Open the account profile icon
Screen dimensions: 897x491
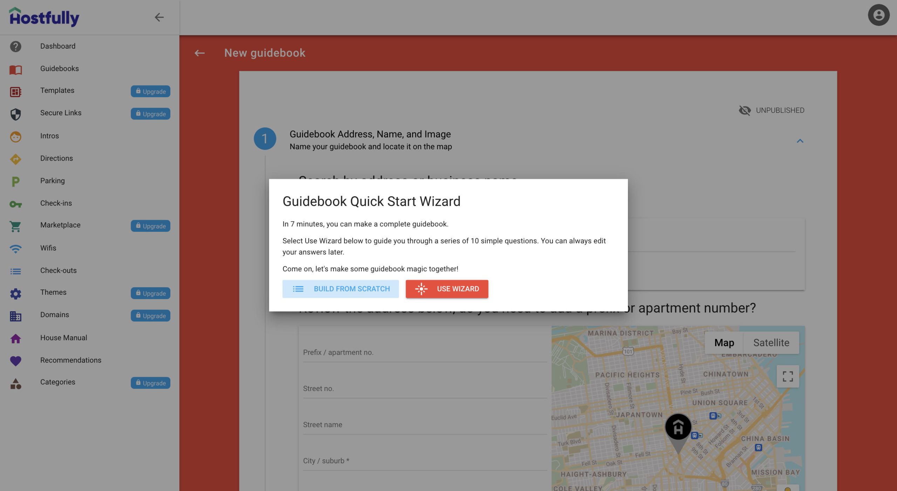point(879,15)
